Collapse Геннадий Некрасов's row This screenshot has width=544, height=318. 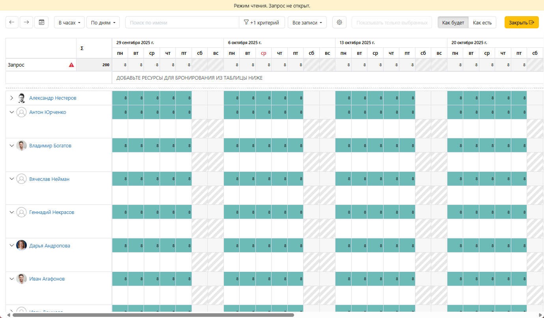pos(12,212)
